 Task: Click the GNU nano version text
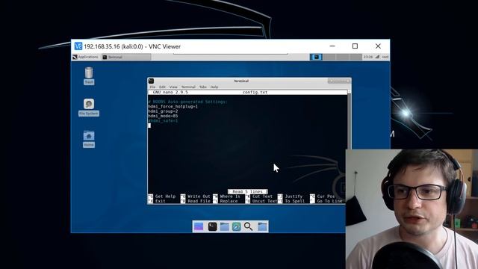click(x=170, y=92)
